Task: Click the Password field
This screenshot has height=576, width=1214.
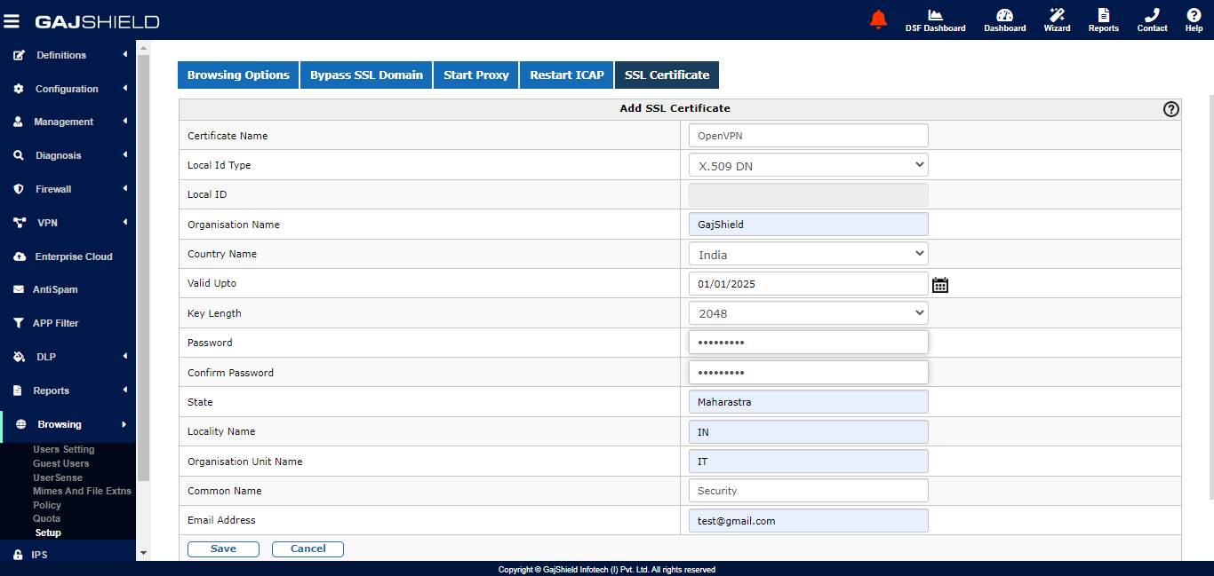Action: tap(808, 343)
